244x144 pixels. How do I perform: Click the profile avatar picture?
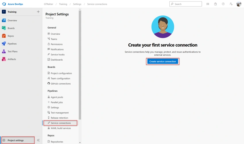pos(239,4)
